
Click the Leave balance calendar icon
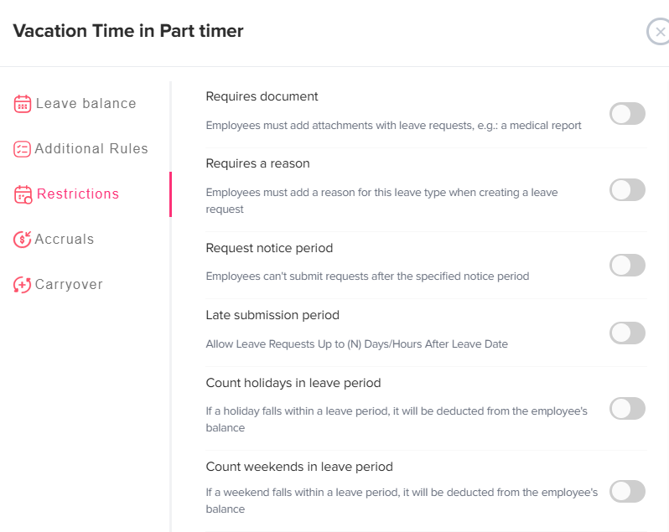click(x=23, y=104)
